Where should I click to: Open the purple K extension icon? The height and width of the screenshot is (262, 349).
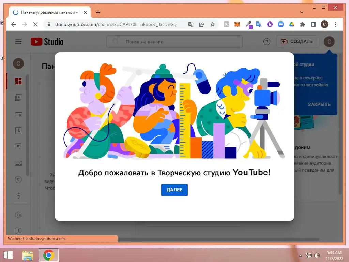(270, 24)
